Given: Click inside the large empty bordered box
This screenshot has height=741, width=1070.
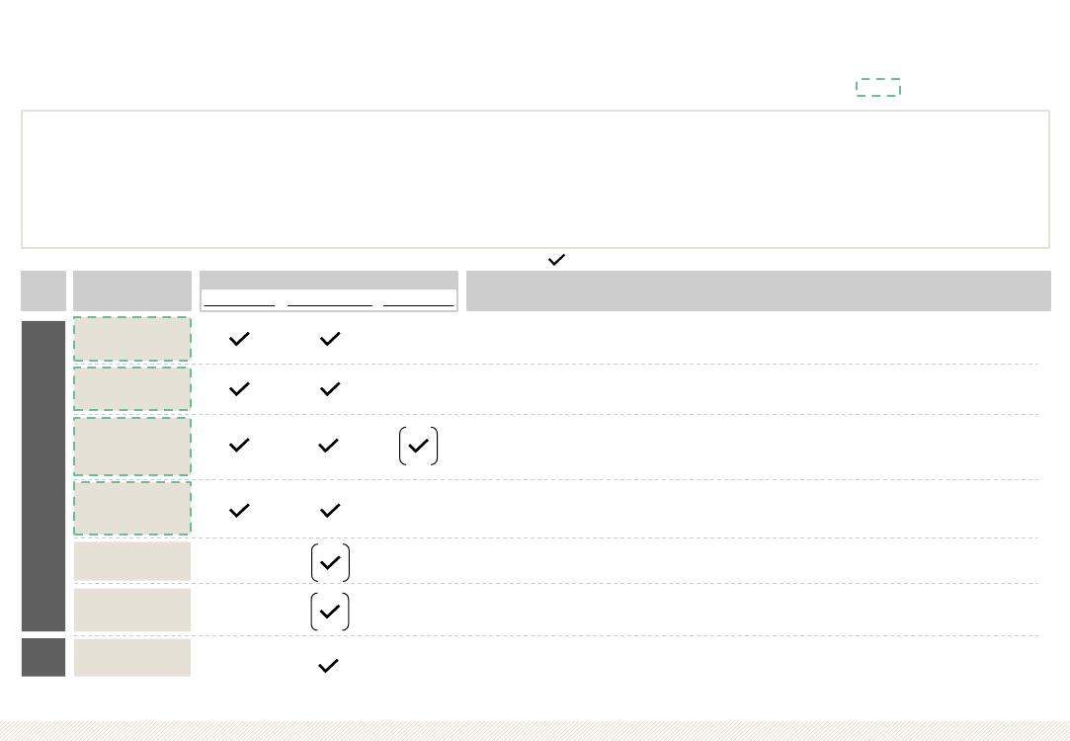Looking at the screenshot, I should pos(535,180).
